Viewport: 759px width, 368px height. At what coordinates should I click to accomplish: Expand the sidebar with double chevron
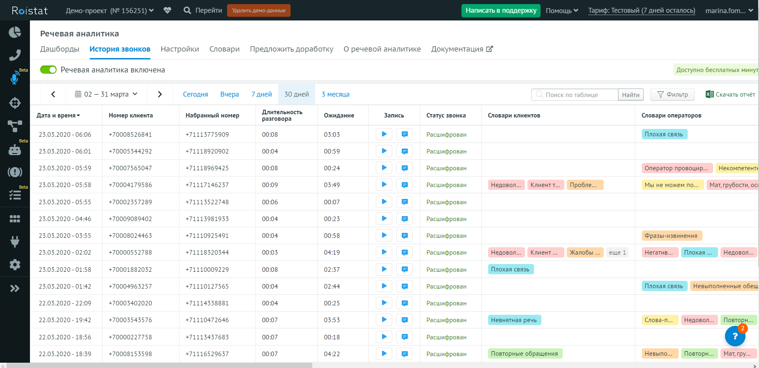coord(15,289)
